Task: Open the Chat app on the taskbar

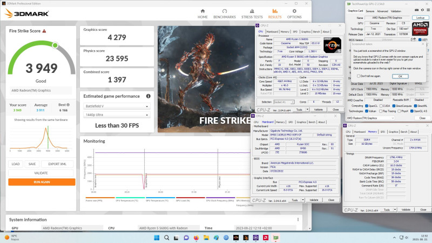Action: click(186, 238)
